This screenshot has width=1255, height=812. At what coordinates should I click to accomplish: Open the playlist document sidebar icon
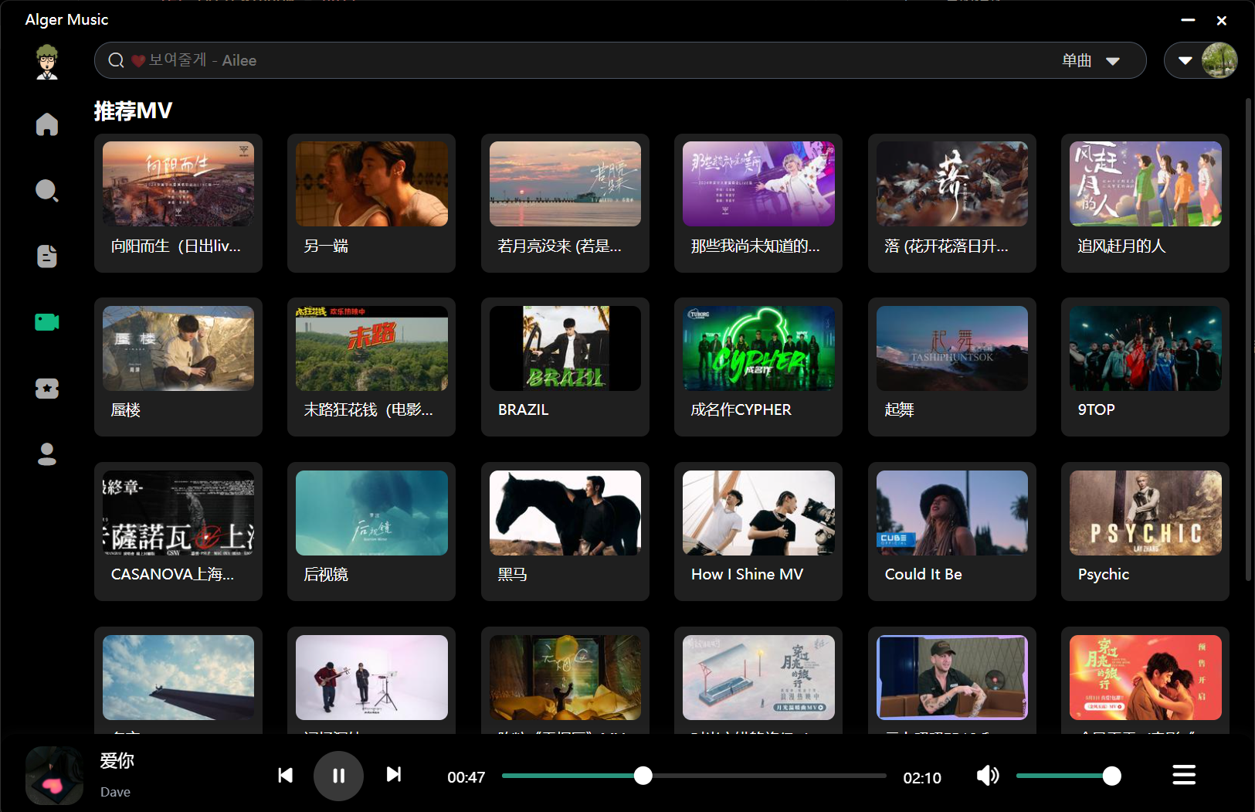(47, 256)
